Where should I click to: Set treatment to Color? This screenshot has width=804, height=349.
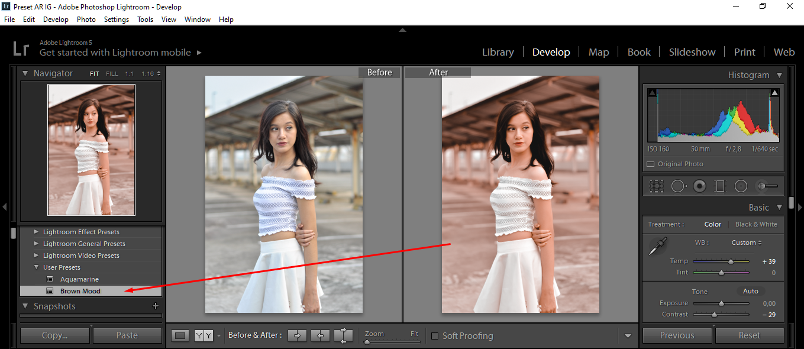pos(712,224)
